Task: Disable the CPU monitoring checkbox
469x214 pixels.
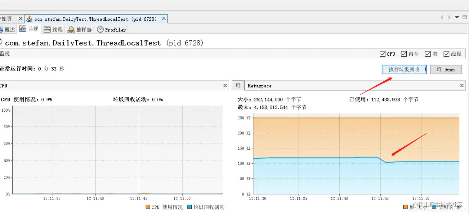Action: tap(382, 53)
